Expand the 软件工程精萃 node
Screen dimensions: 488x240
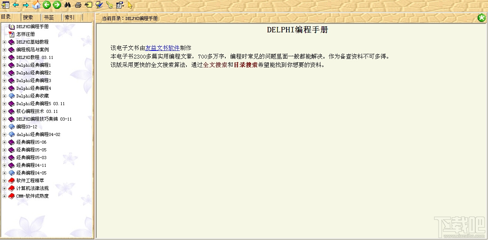5,181
